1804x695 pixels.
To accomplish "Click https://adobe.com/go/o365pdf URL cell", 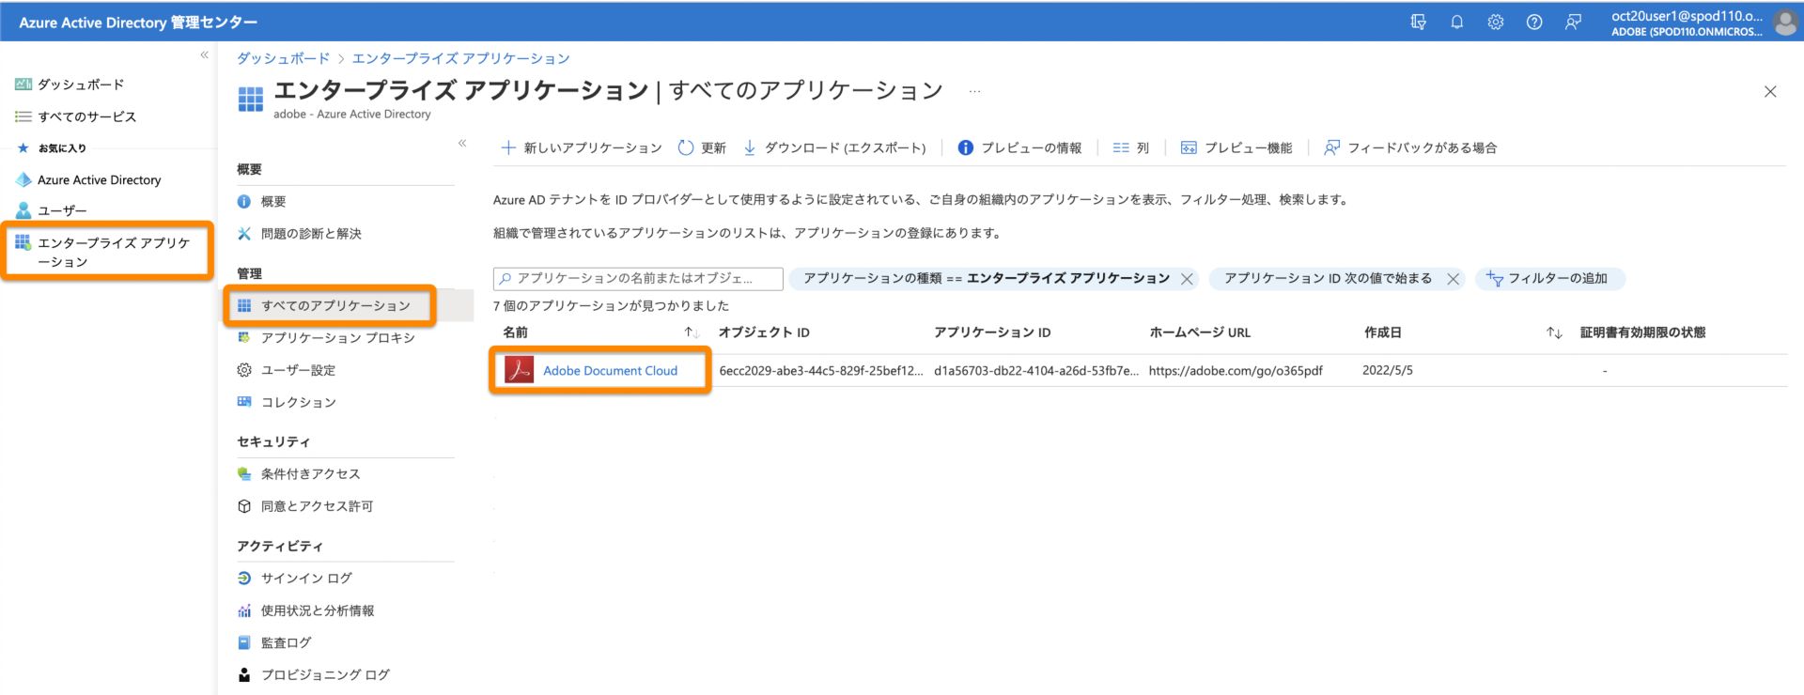I will tap(1236, 371).
